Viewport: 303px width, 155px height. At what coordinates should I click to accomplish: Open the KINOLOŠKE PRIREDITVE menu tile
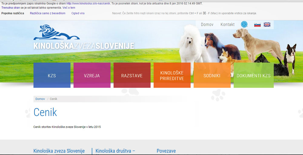point(172,75)
